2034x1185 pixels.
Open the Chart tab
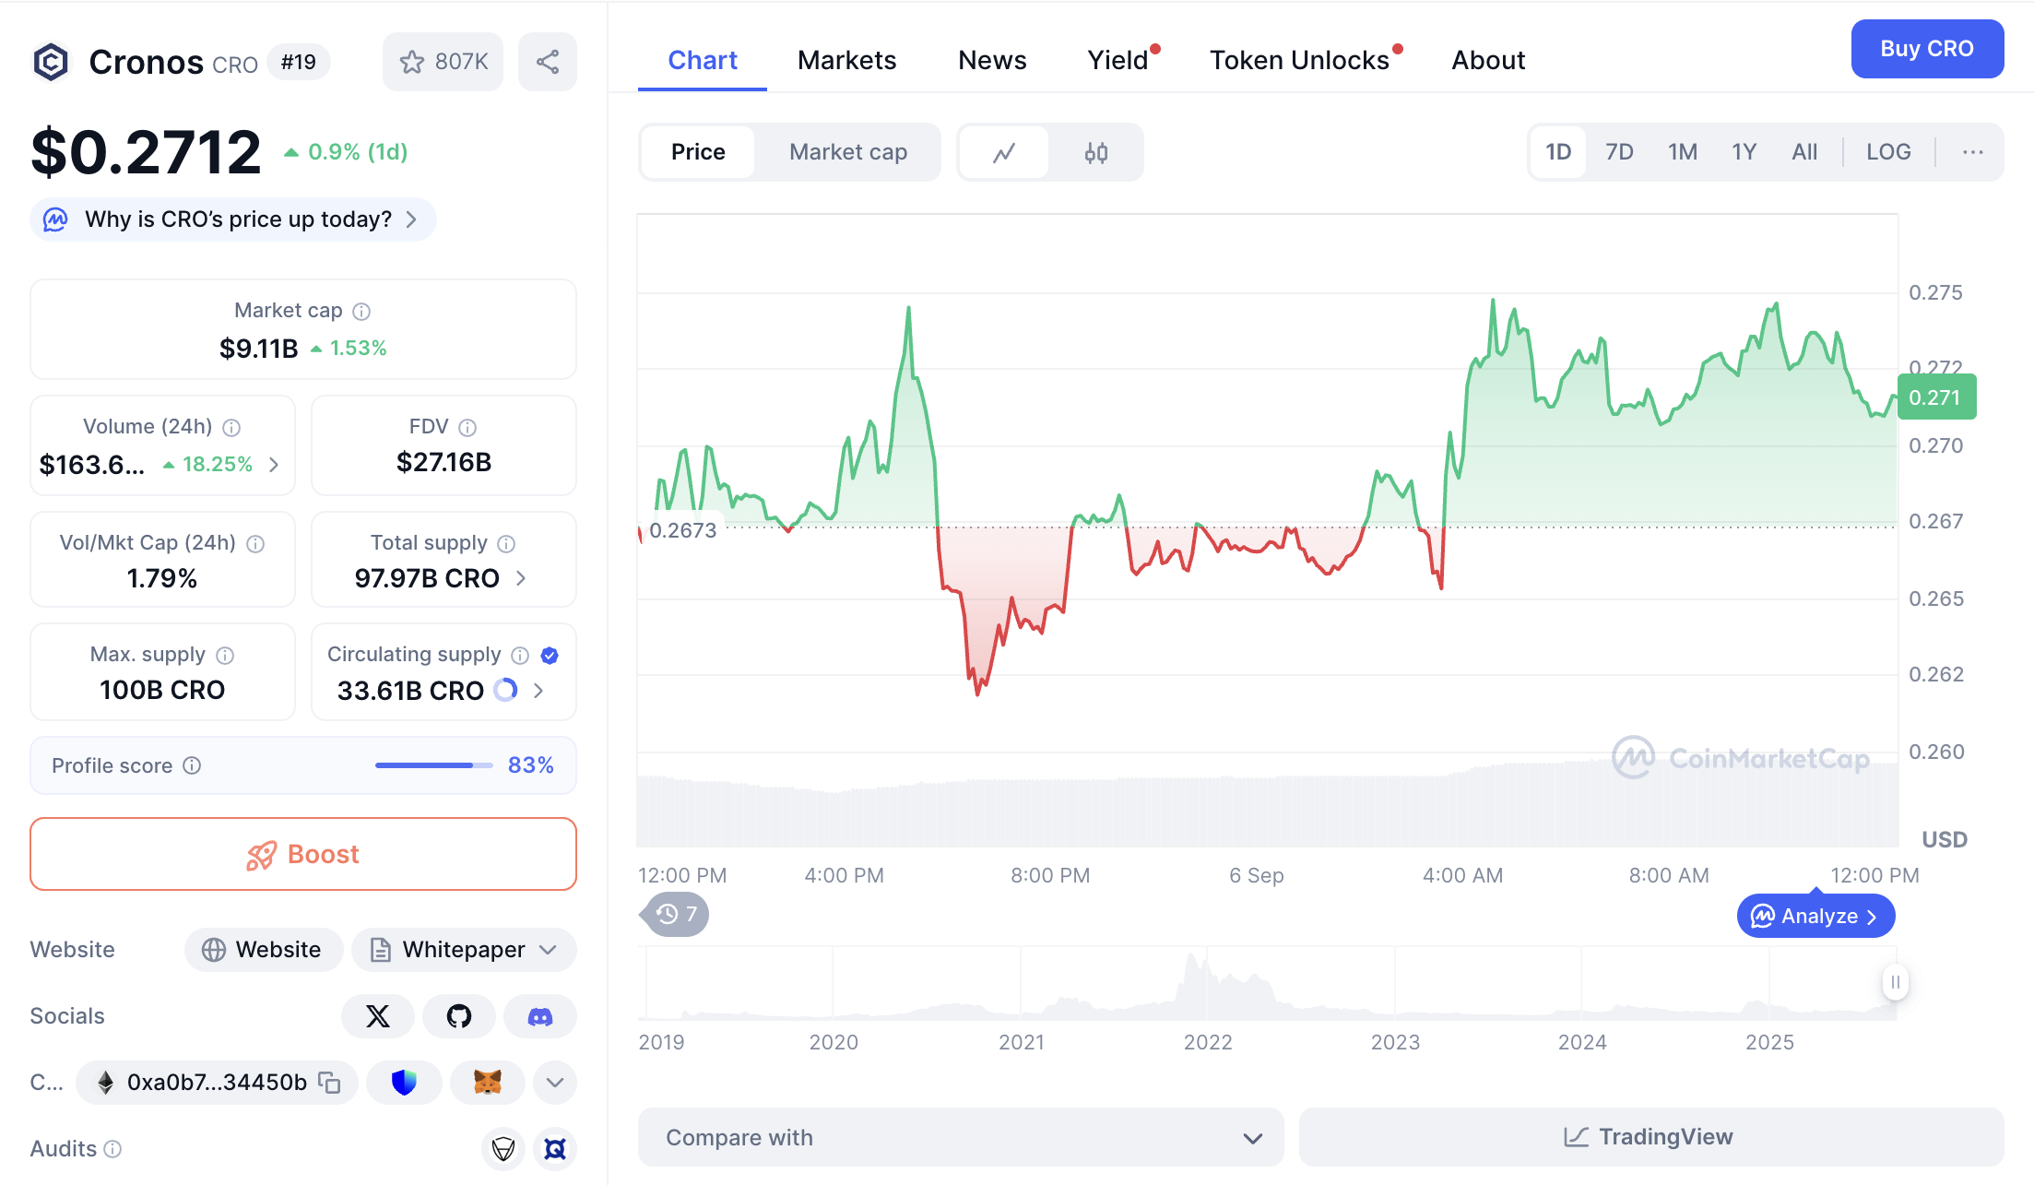coord(703,61)
